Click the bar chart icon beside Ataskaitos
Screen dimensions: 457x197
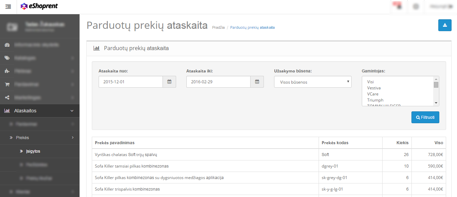click(x=7, y=111)
